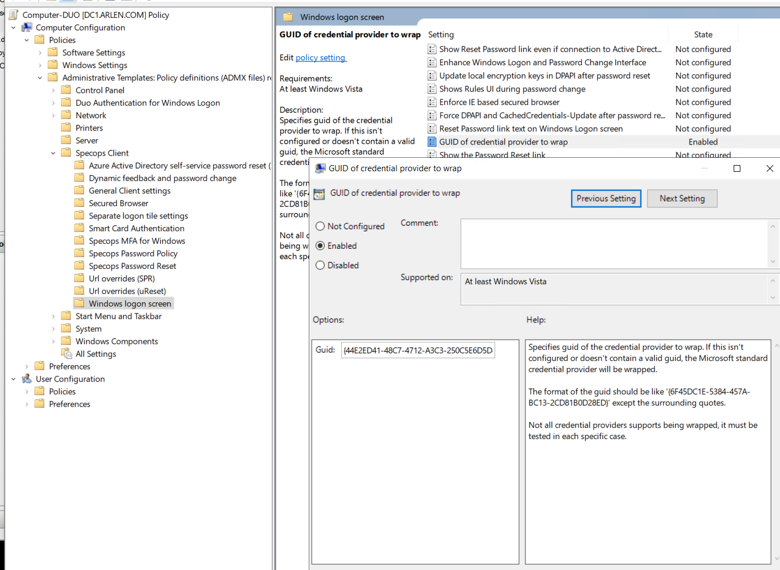Select the Not Configured radio button
The width and height of the screenshot is (780, 570).
320,226
